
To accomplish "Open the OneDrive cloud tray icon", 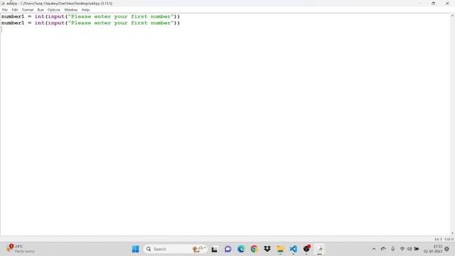I will [383, 249].
